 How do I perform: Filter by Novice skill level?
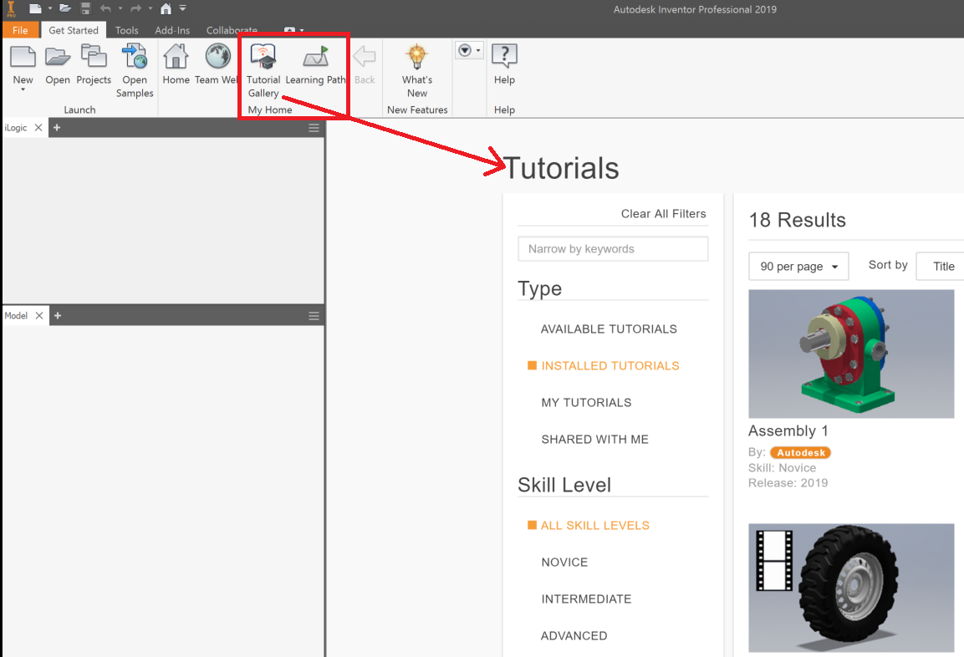(564, 563)
